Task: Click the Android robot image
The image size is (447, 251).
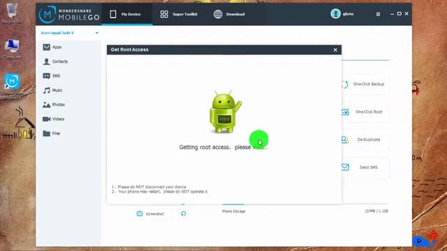Action: pos(225,112)
